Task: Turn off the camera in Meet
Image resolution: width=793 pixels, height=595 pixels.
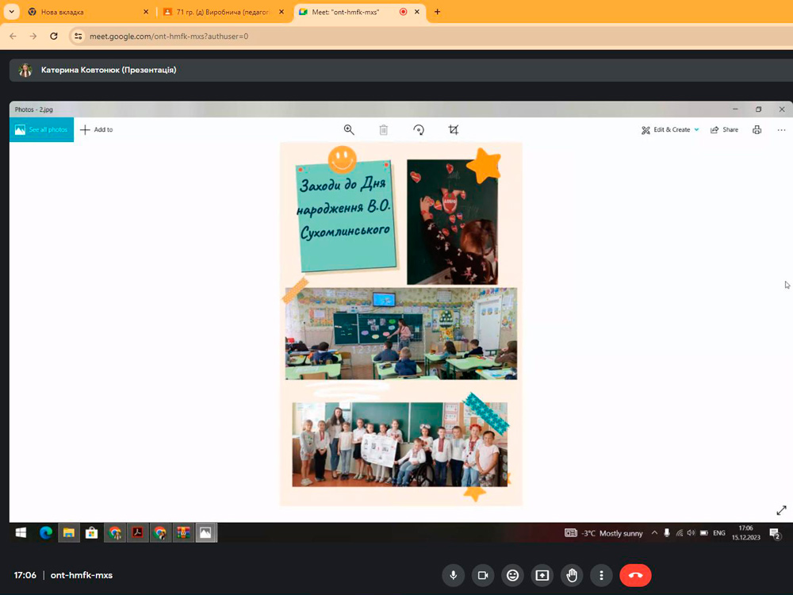Action: (482, 575)
